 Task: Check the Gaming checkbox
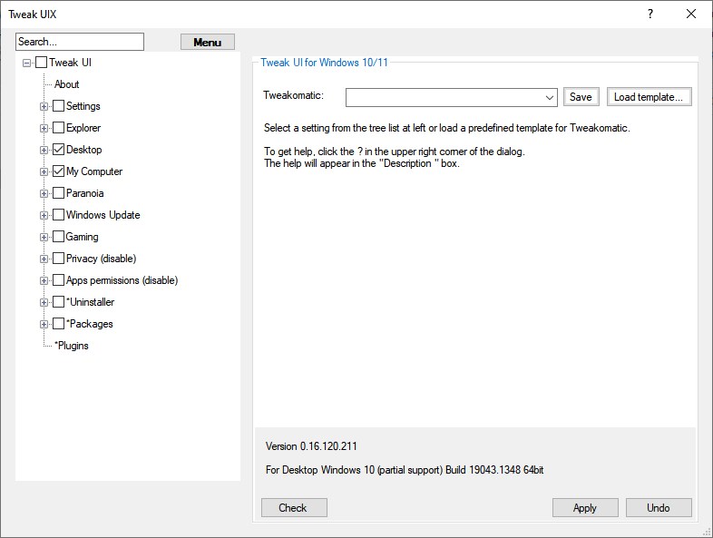[58, 237]
